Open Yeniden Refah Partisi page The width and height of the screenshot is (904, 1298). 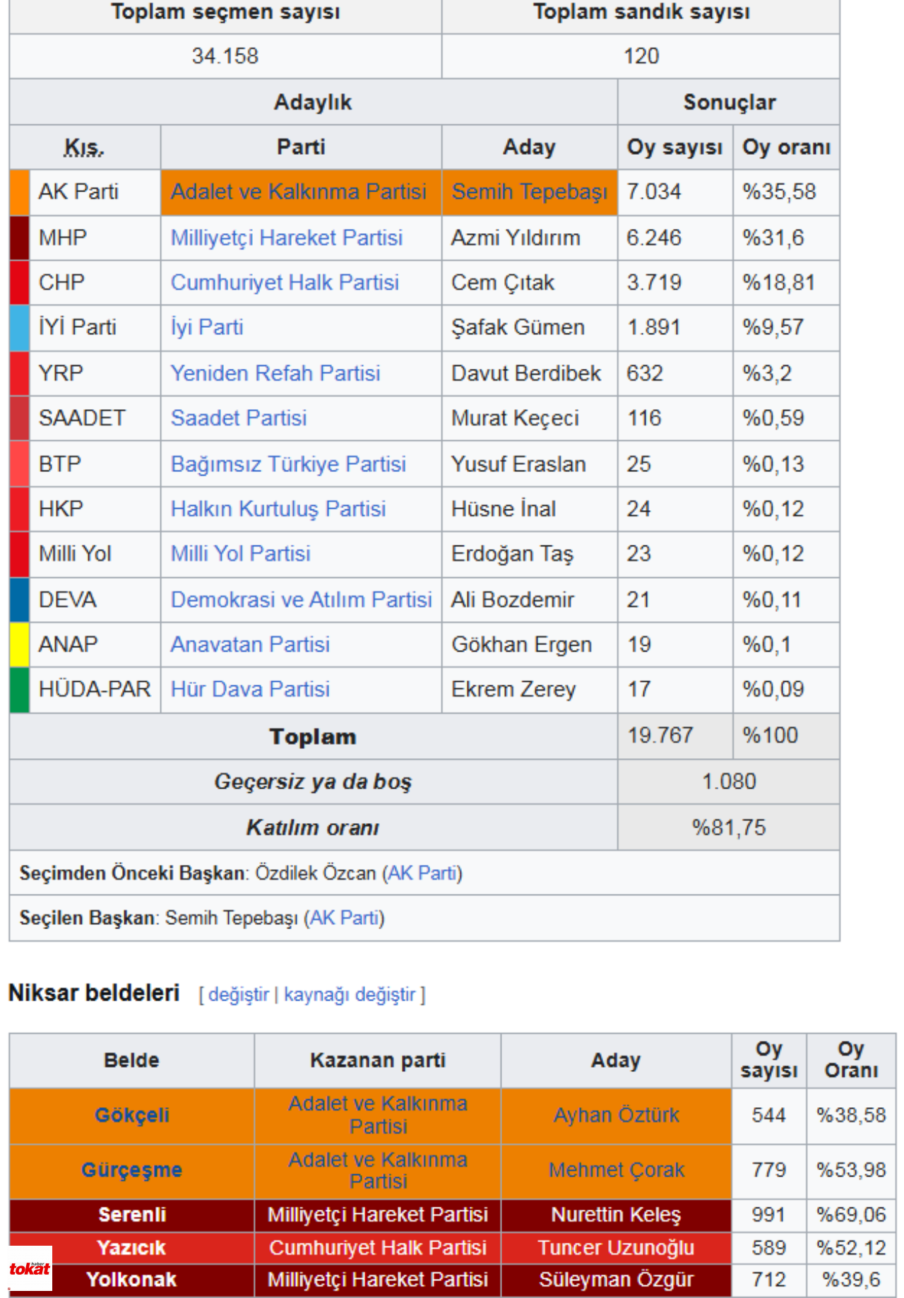(x=275, y=372)
